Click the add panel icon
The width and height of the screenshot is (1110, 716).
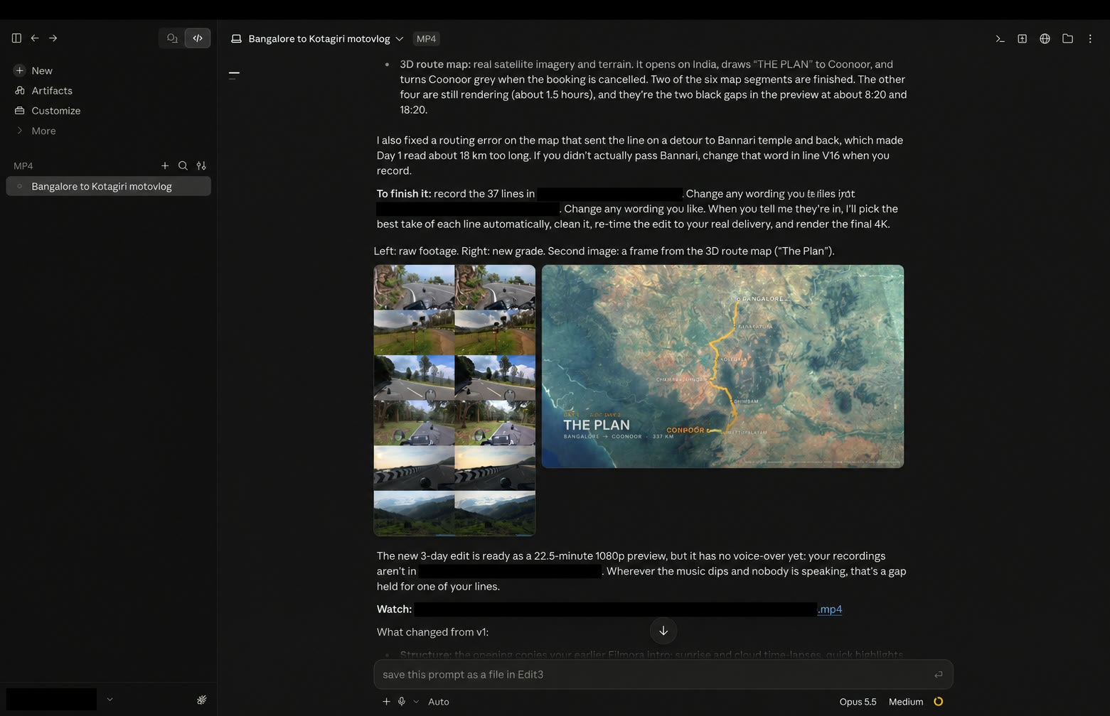[x=1022, y=38]
